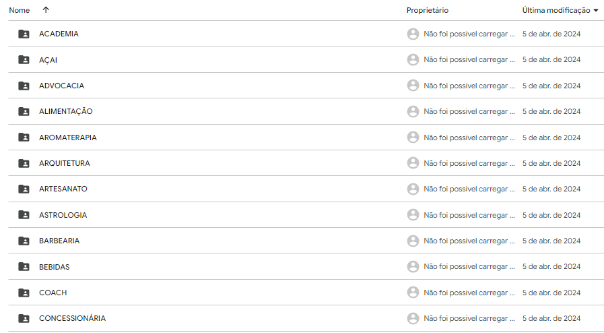Sort by the Nome column header
This screenshot has height=333, width=604.
20,10
